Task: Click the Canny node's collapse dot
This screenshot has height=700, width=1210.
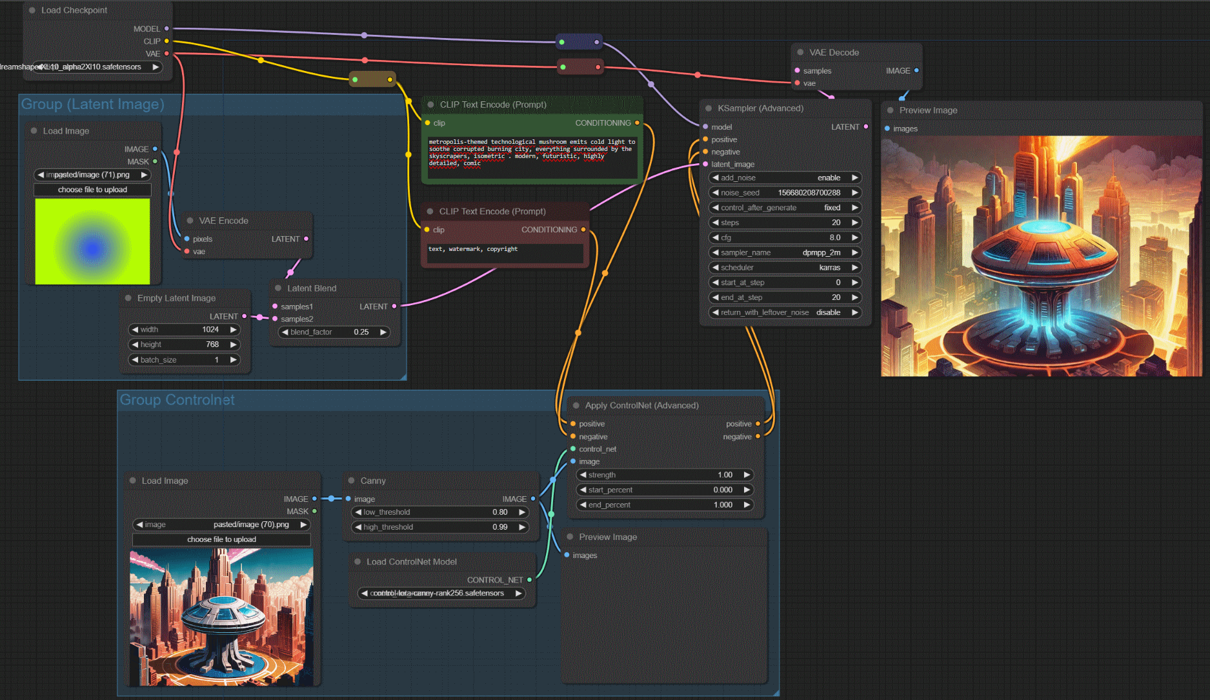Action: click(351, 481)
